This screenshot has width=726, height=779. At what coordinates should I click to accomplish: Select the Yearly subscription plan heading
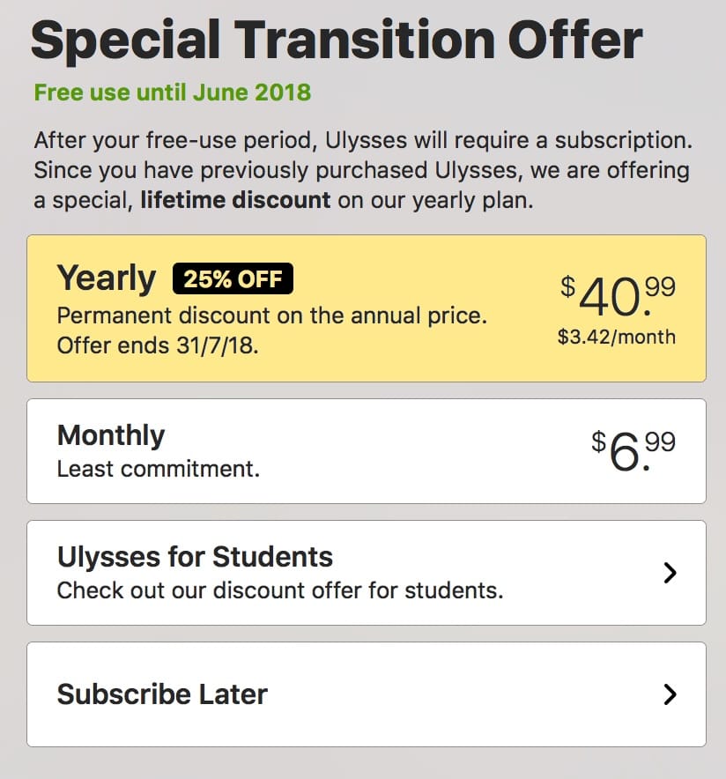[106, 278]
